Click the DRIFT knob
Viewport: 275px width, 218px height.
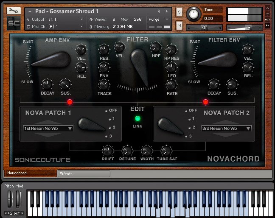pyautogui.click(x=108, y=151)
